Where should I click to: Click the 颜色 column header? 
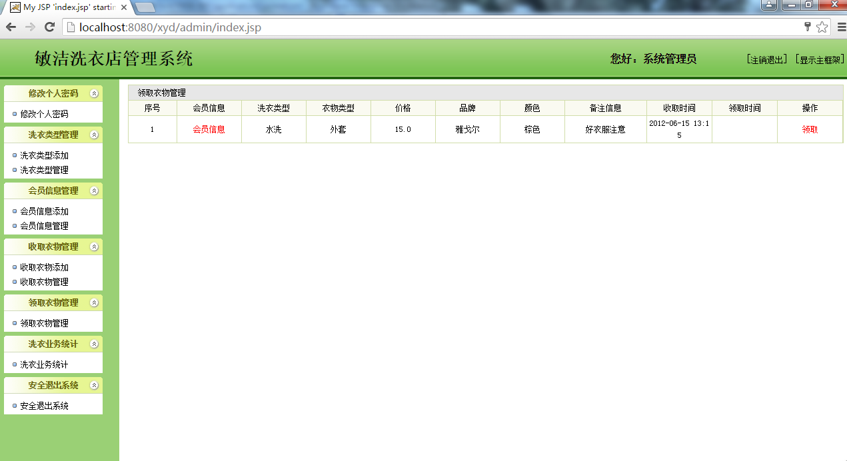532,108
